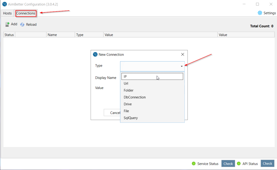Collapse the Type dropdown arrow
277x170 pixels.
182,66
